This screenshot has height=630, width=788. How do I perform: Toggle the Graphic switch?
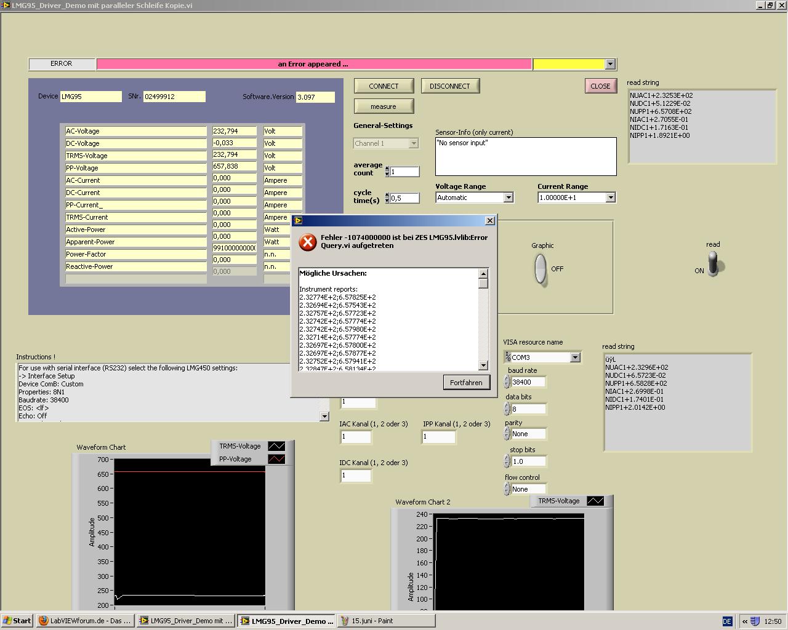[x=540, y=269]
